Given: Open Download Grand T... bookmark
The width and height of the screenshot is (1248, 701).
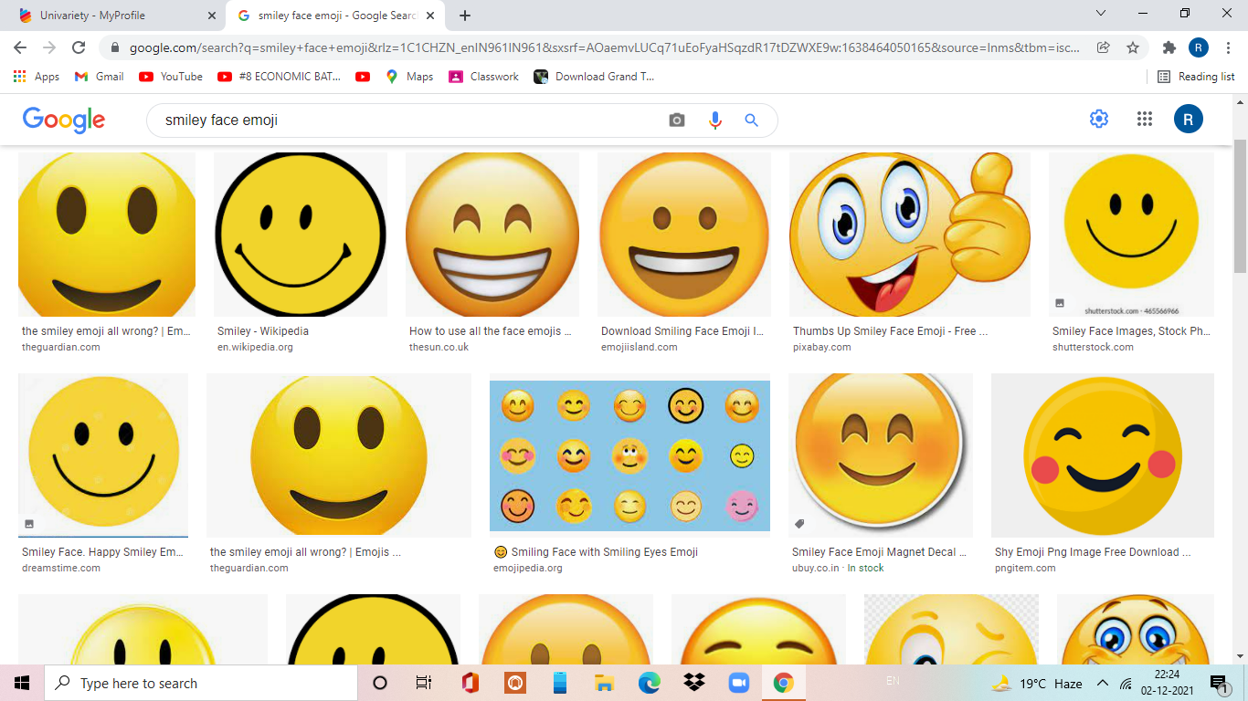Looking at the screenshot, I should tap(595, 77).
